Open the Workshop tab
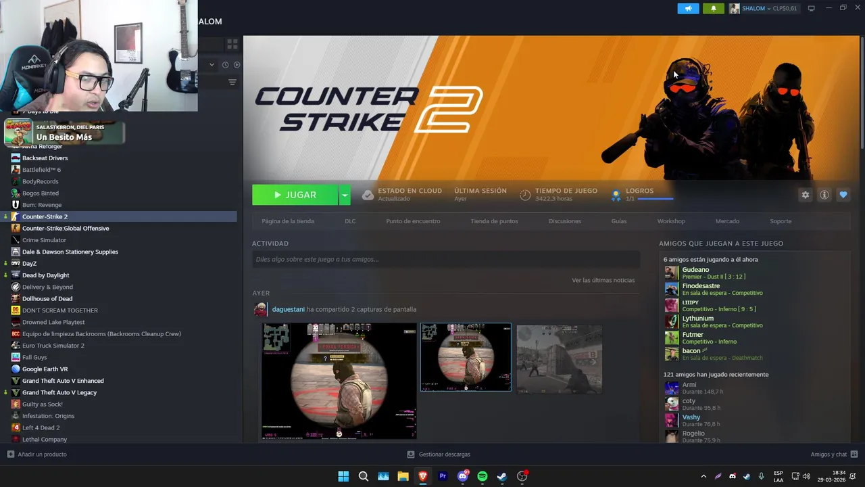The image size is (865, 487). click(x=671, y=221)
